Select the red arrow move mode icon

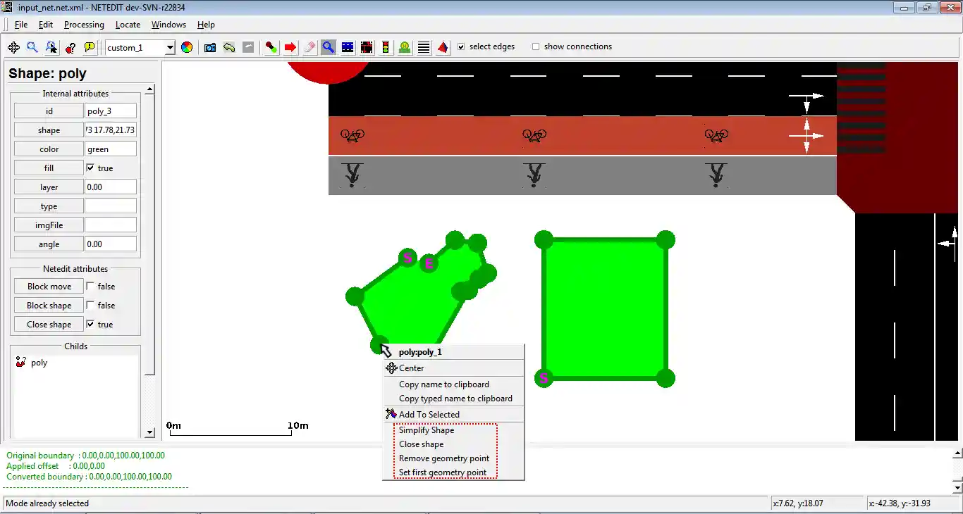point(290,47)
